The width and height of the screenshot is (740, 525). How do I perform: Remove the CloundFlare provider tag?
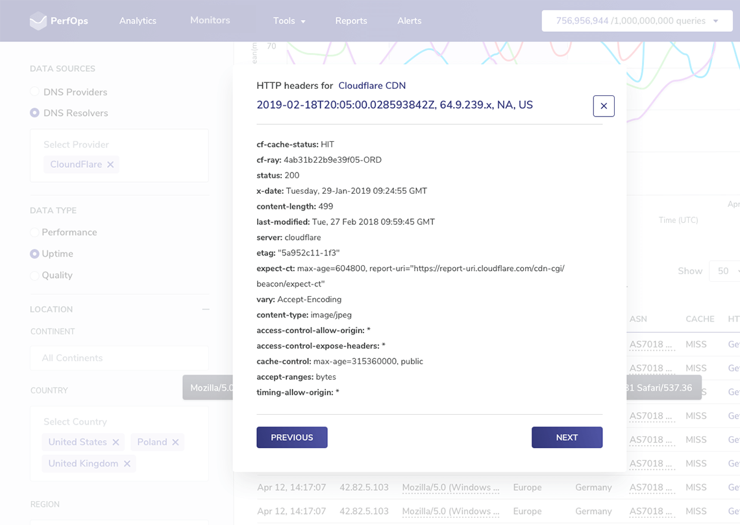pos(110,165)
